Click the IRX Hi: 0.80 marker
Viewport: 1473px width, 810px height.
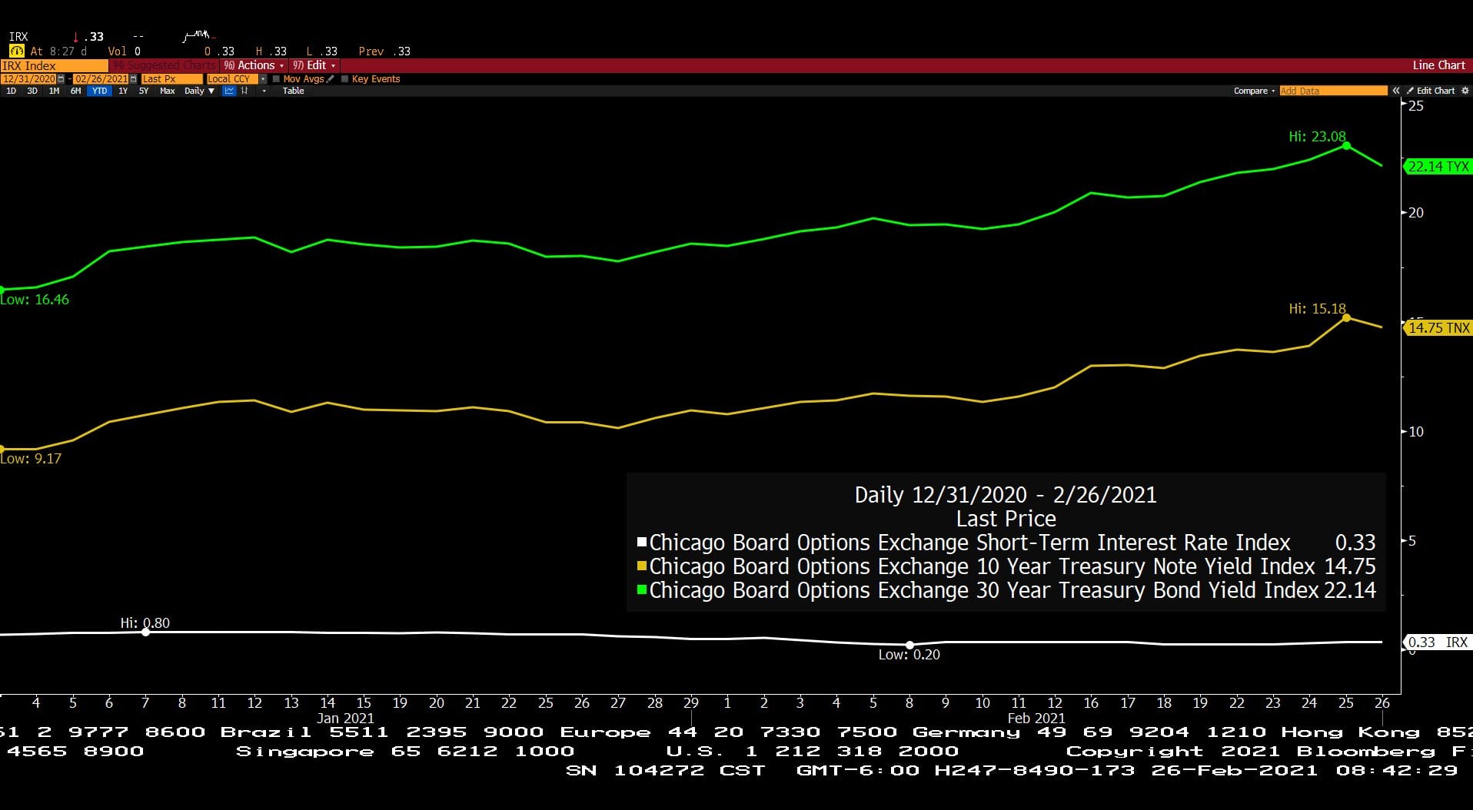click(x=145, y=632)
